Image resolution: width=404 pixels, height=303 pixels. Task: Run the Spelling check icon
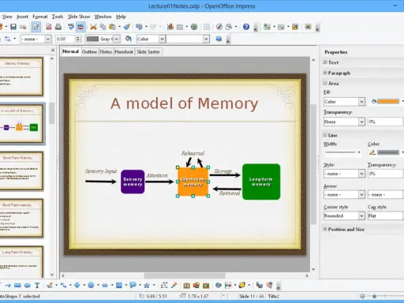[x=71, y=27]
